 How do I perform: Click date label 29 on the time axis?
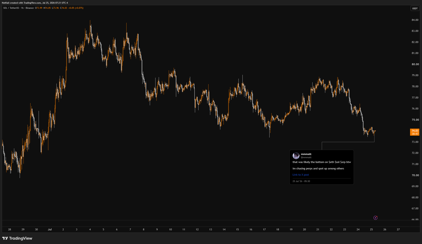coord(23,229)
